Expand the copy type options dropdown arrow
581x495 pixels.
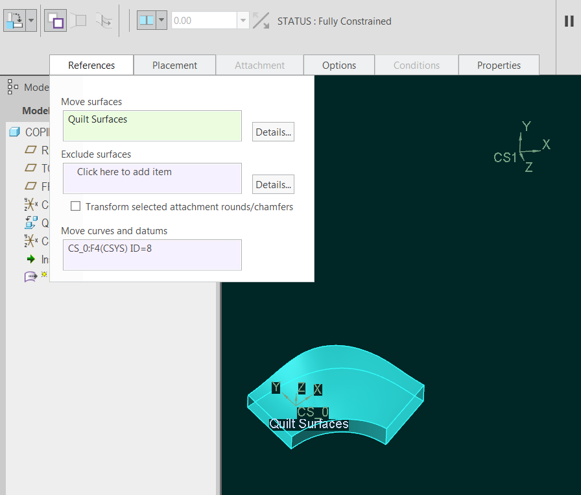click(x=30, y=20)
